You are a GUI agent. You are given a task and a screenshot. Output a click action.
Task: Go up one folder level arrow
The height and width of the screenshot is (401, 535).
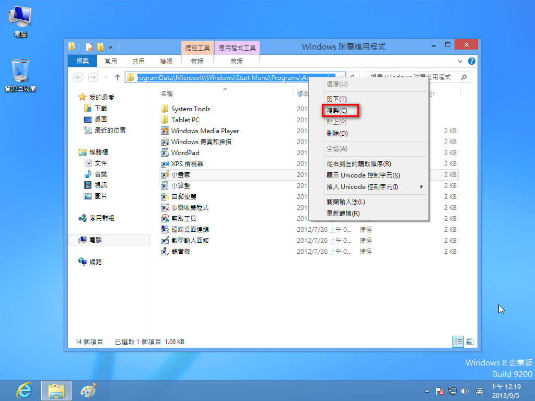point(118,77)
